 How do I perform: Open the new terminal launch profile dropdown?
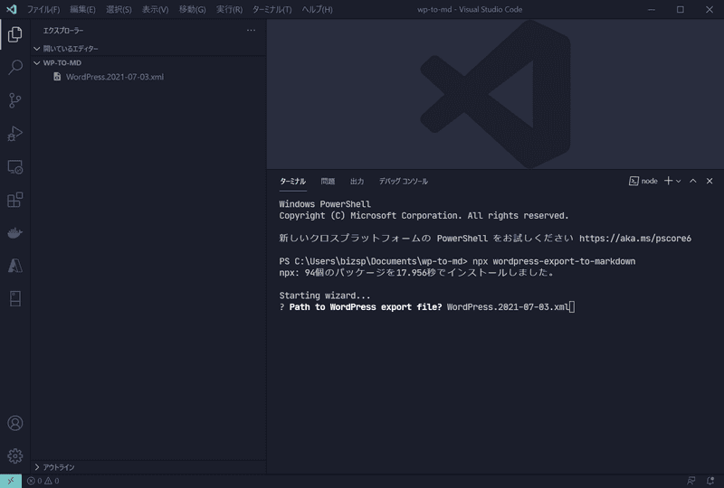[679, 182]
